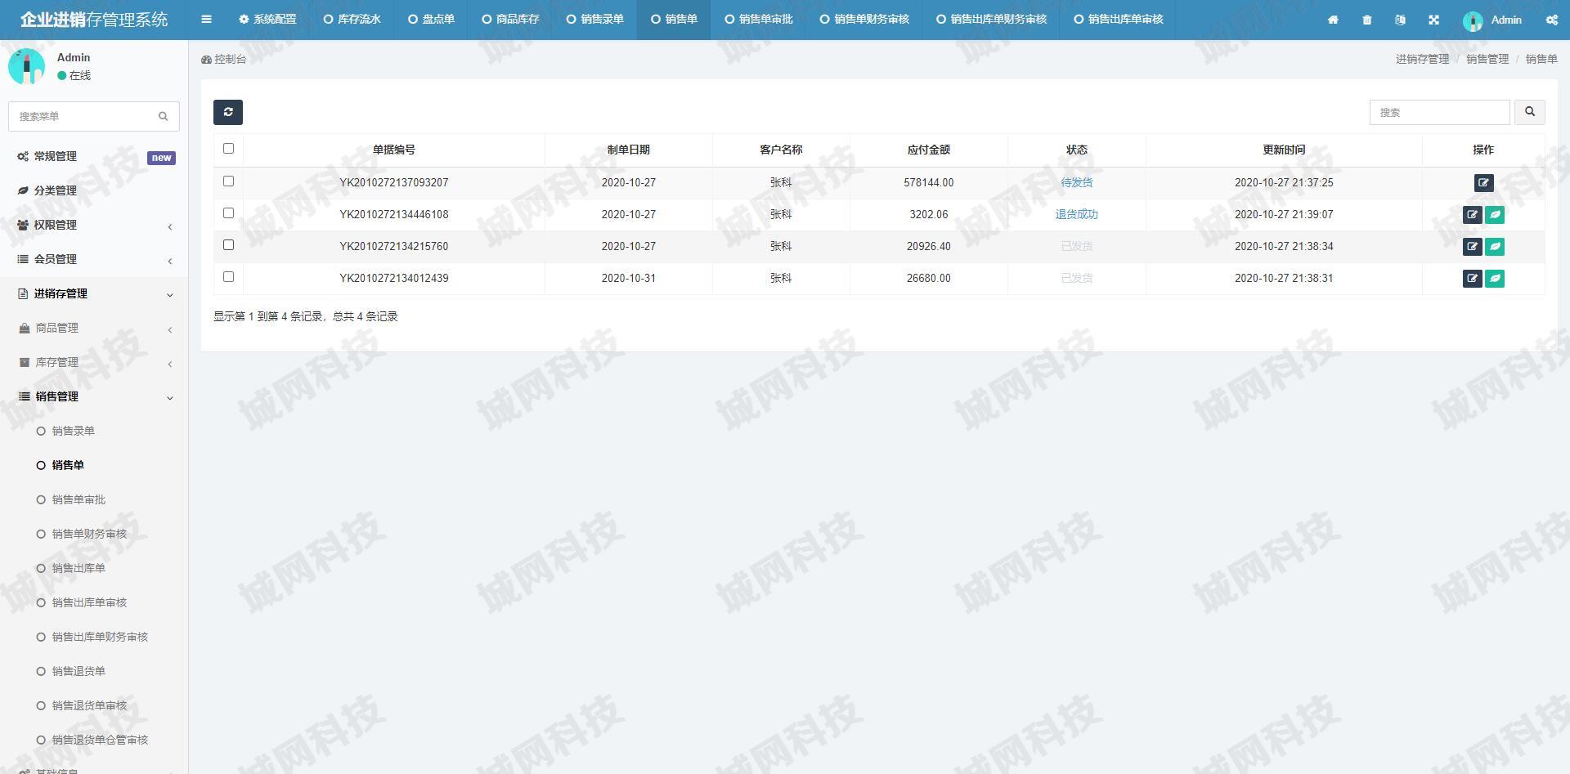1570x774 pixels.
Task: Check the row for order YK2010272134215760
Action: (228, 245)
